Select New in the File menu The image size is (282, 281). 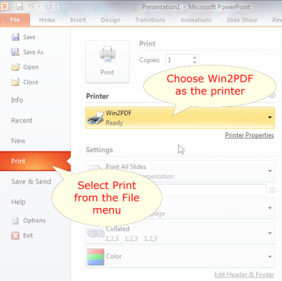[x=19, y=141]
